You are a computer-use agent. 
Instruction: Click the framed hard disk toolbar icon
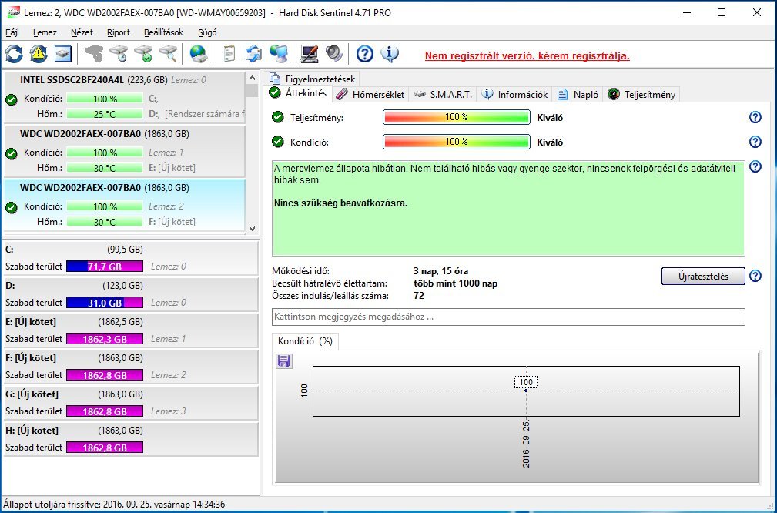(x=63, y=53)
